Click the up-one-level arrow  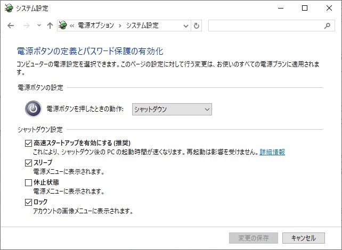(x=50, y=26)
